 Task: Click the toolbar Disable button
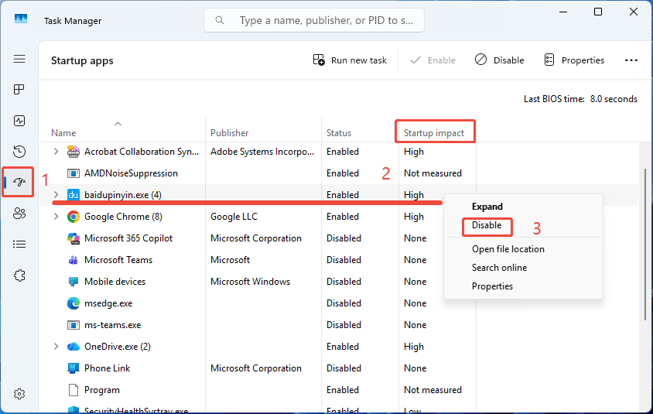(x=499, y=60)
